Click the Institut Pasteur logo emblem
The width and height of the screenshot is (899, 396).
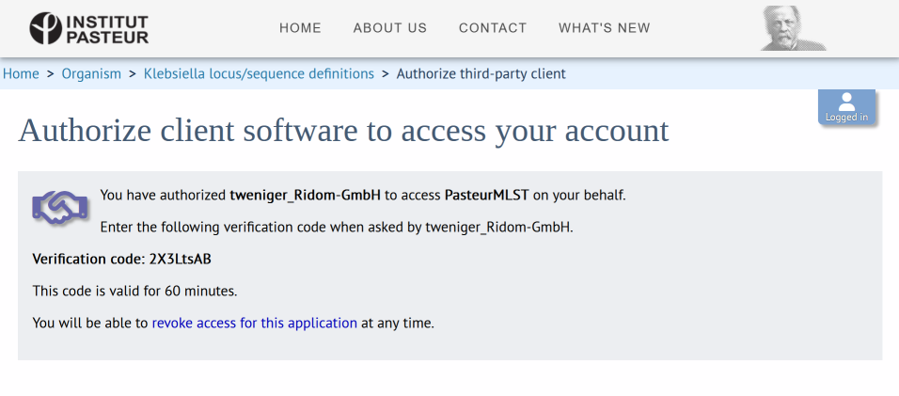[x=44, y=28]
